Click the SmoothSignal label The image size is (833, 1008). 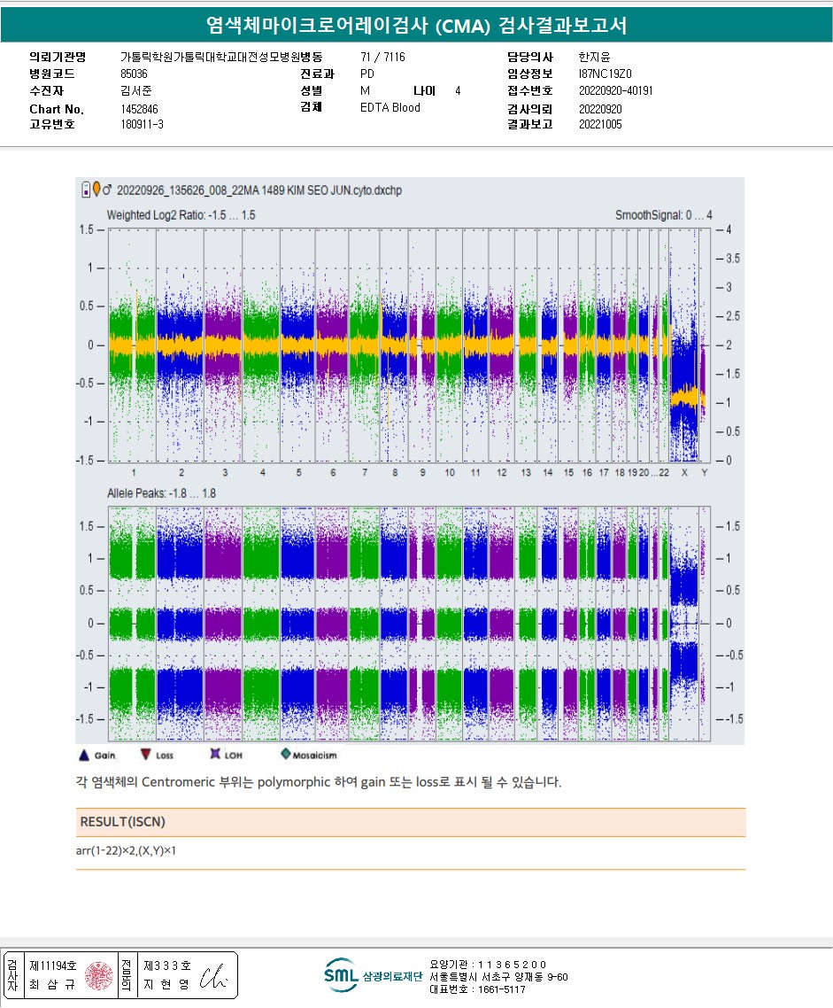pos(664,215)
